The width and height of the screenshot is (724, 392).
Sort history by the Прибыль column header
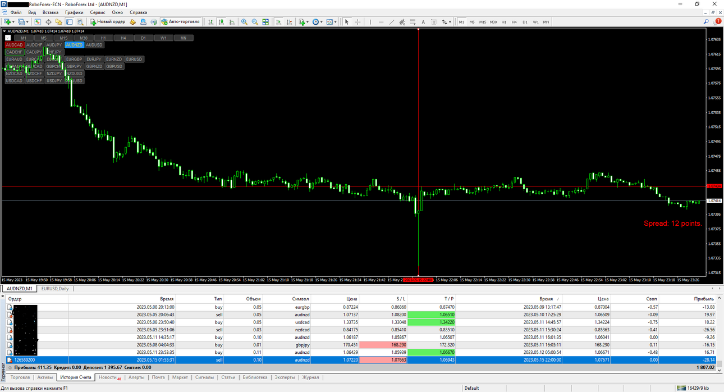704,299
